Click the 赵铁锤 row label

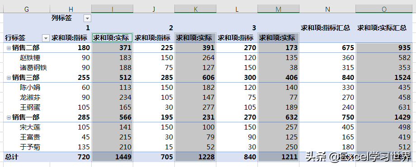click(30, 58)
